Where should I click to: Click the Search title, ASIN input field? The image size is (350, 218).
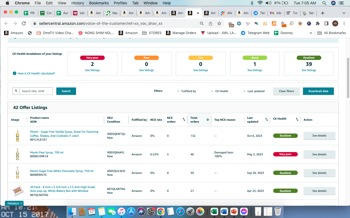tap(36, 91)
